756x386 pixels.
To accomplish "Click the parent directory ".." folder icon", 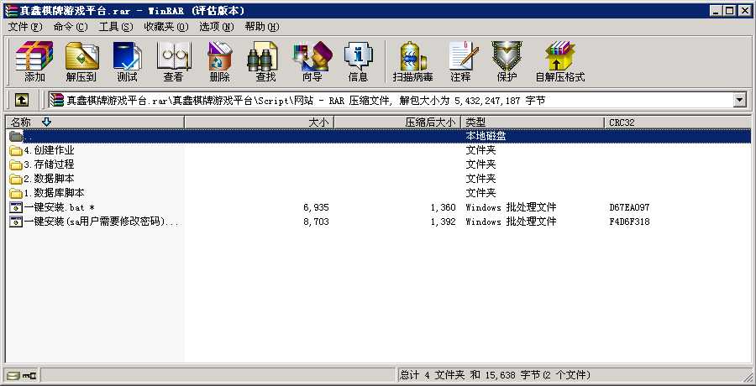I will (x=16, y=137).
